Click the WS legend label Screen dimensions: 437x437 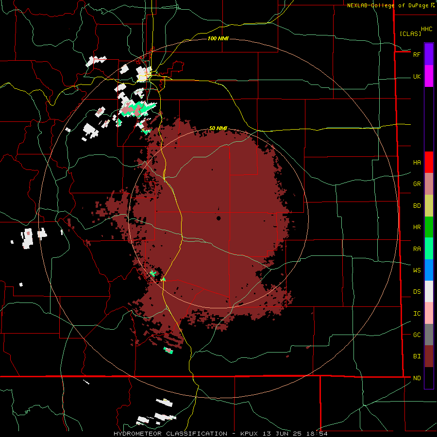[x=417, y=270]
